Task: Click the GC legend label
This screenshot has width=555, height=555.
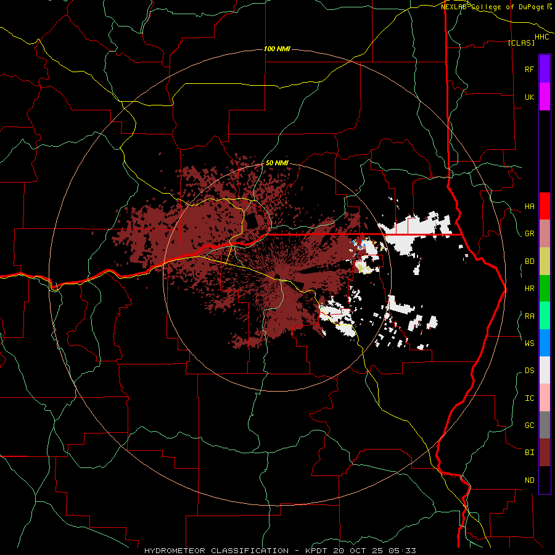Action: point(529,425)
